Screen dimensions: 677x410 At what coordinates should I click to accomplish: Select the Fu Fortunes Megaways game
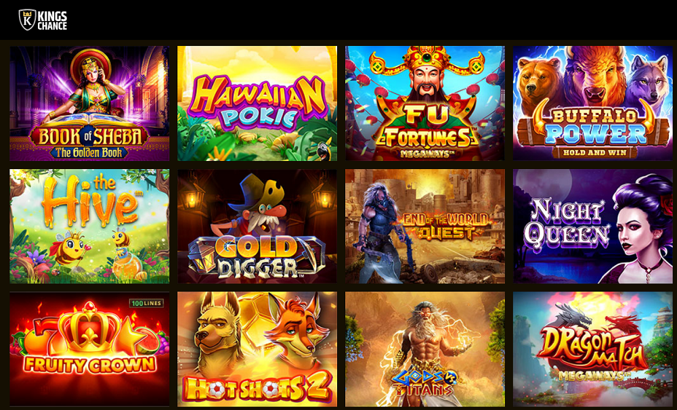point(425,103)
